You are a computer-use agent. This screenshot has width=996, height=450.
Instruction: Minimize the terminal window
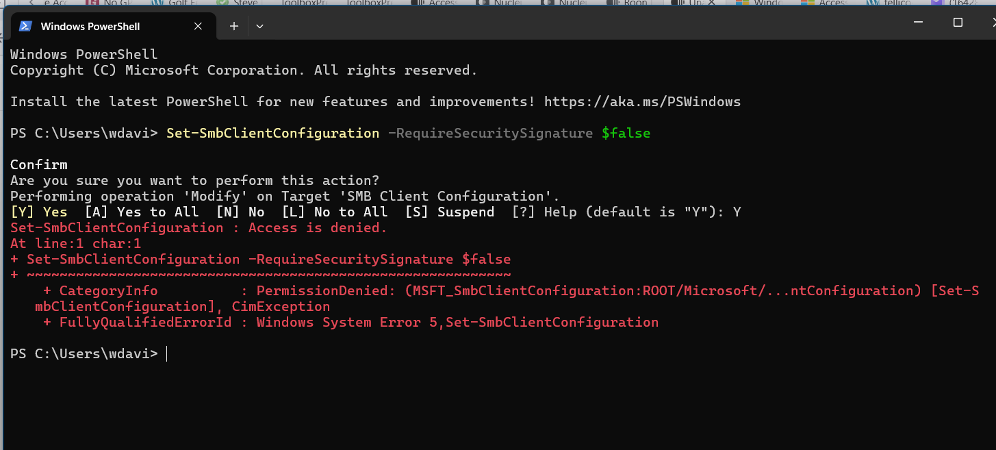click(x=919, y=22)
